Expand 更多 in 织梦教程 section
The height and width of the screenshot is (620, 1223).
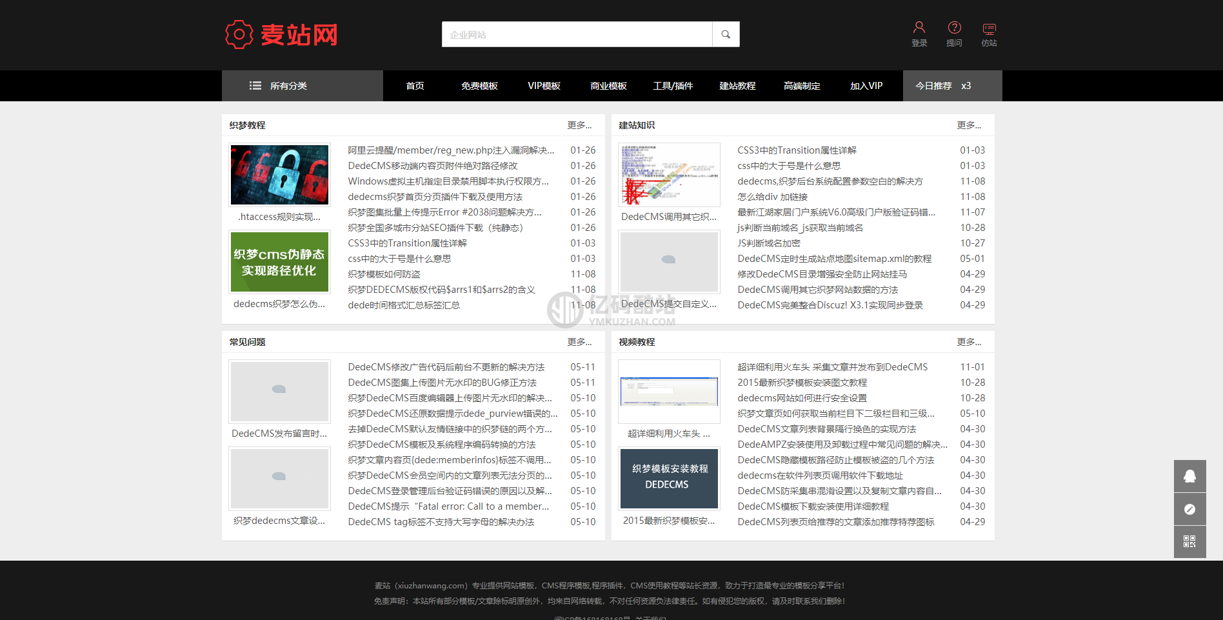579,125
